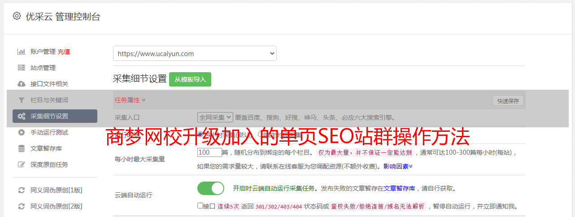Viewport: 575px width, 217px height.
Task: Click the 301/302/403/404 status code text
Action: (x=279, y=207)
